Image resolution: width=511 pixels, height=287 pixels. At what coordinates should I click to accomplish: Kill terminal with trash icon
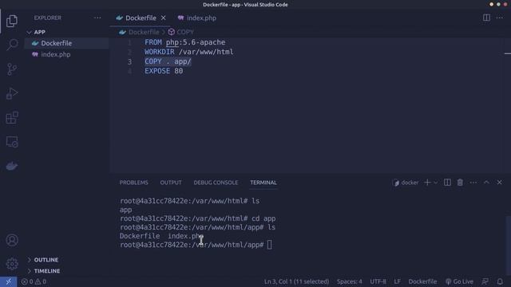460,183
